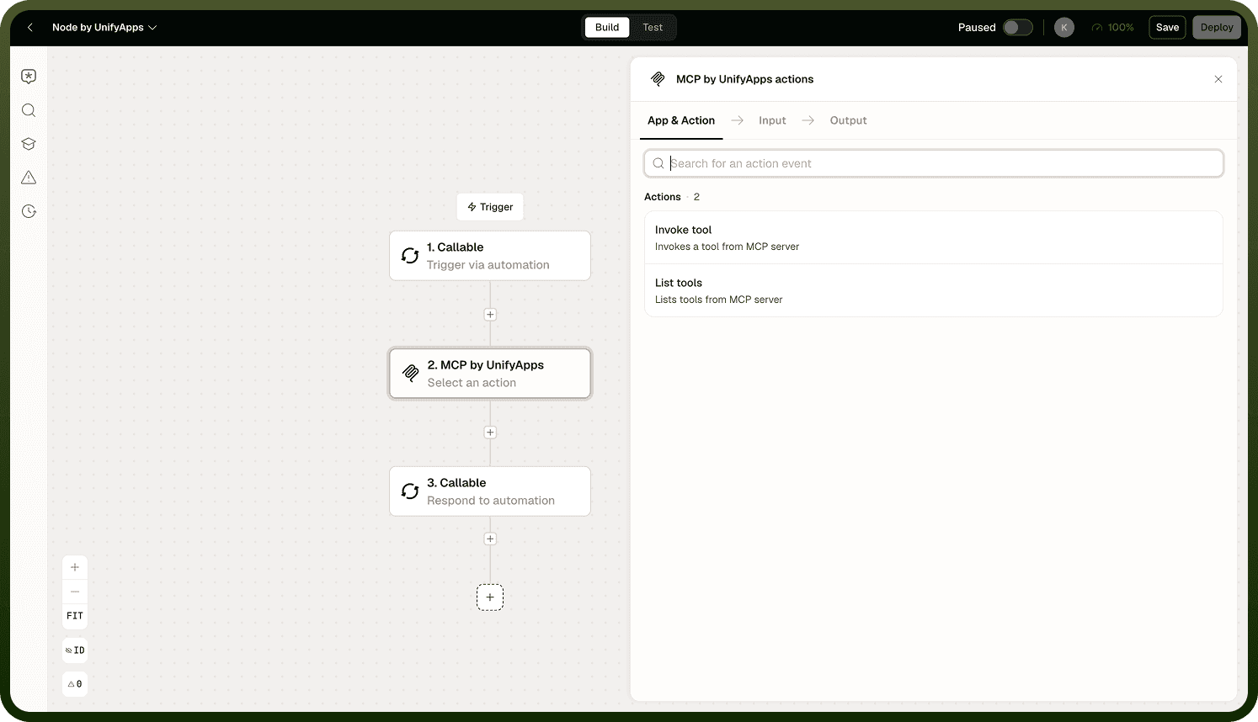The image size is (1258, 722).
Task: Click the search magnifier in action field
Action: (x=658, y=163)
